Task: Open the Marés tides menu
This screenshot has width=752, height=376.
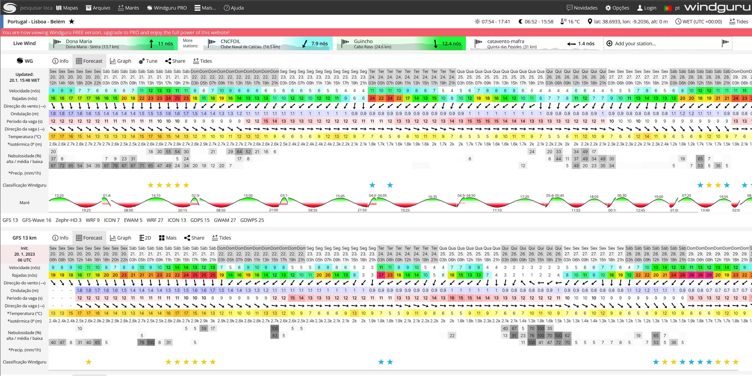Action: (128, 8)
